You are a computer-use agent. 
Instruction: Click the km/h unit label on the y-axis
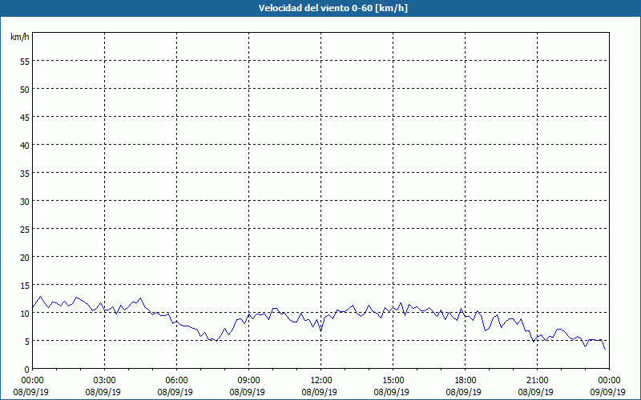(20, 38)
